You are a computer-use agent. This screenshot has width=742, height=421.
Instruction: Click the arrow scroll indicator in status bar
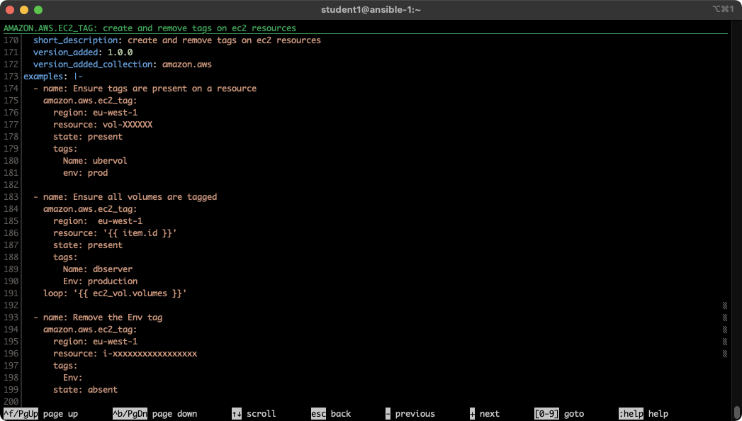(x=237, y=413)
